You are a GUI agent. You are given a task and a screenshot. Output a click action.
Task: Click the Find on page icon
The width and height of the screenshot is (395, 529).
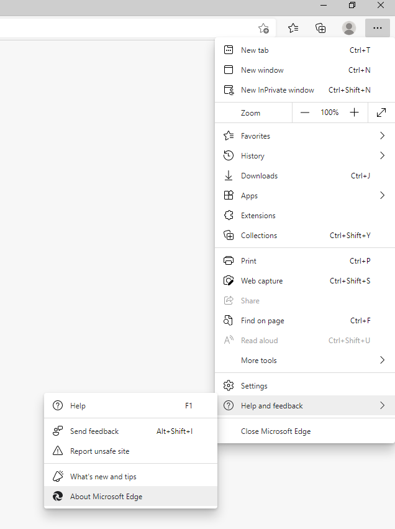point(229,320)
